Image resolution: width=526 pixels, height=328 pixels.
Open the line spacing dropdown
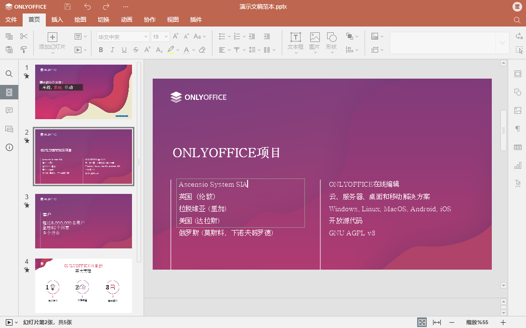click(255, 50)
